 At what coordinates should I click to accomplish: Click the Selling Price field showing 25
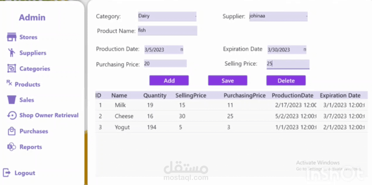pyautogui.click(x=288, y=64)
